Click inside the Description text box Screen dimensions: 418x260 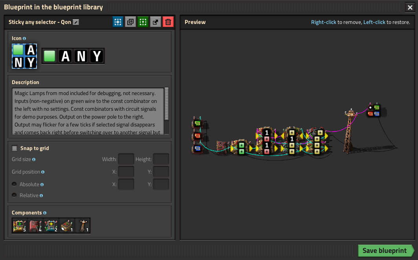pyautogui.click(x=88, y=112)
